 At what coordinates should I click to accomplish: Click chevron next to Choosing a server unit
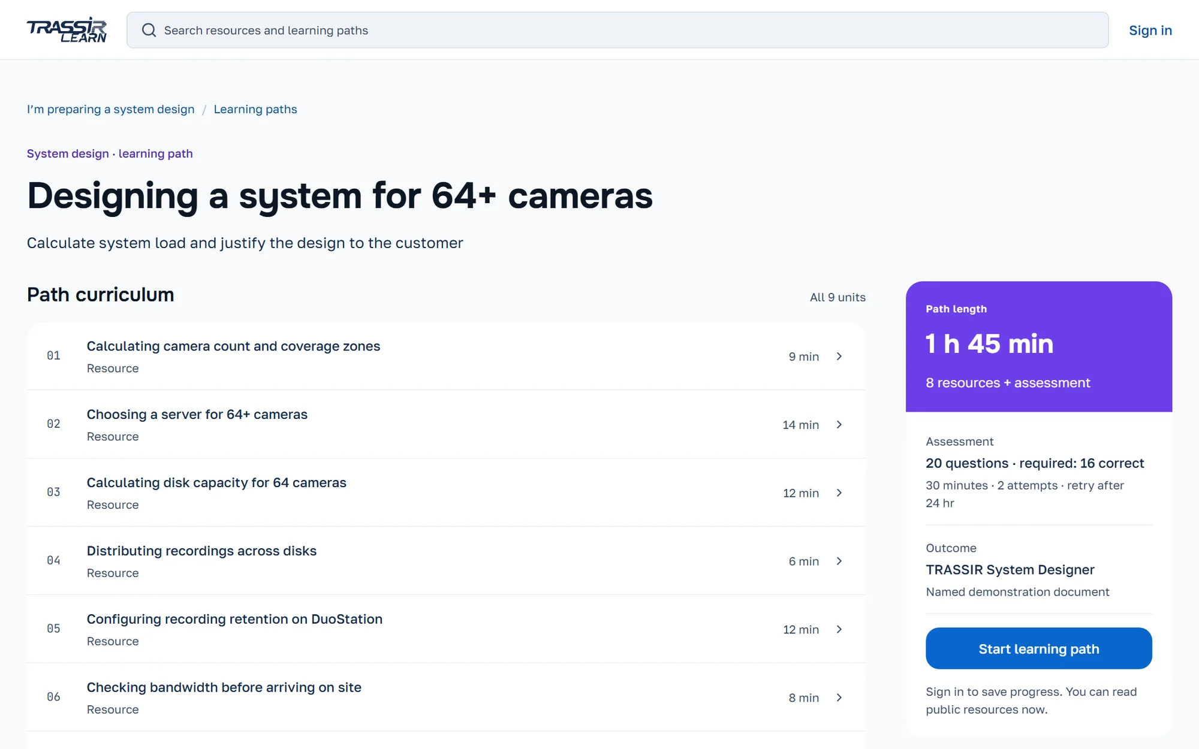[x=839, y=425]
